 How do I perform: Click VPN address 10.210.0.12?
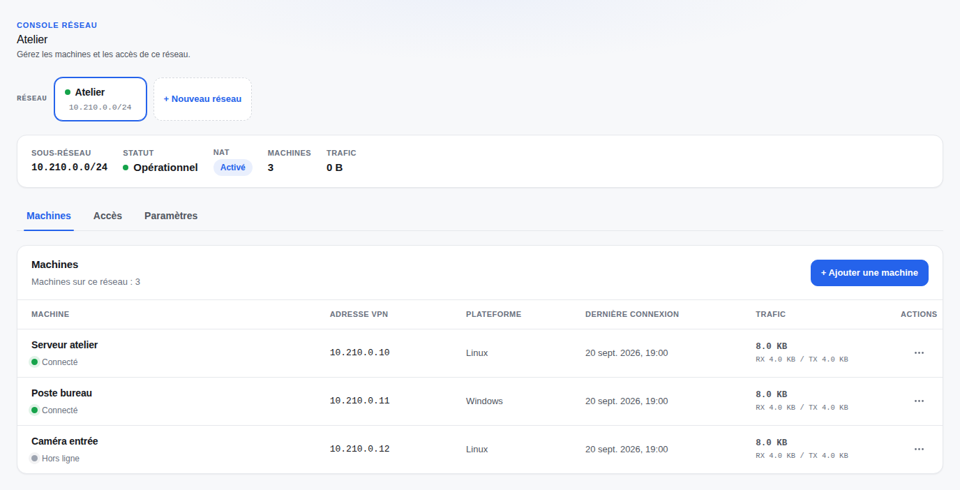[x=360, y=450]
